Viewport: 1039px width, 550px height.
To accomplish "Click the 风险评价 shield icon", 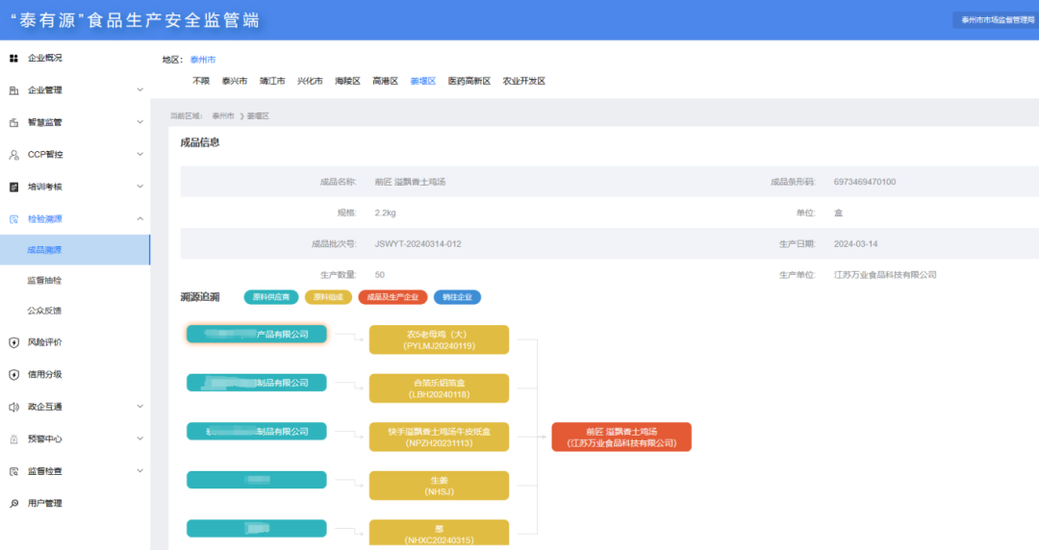I will click(13, 342).
